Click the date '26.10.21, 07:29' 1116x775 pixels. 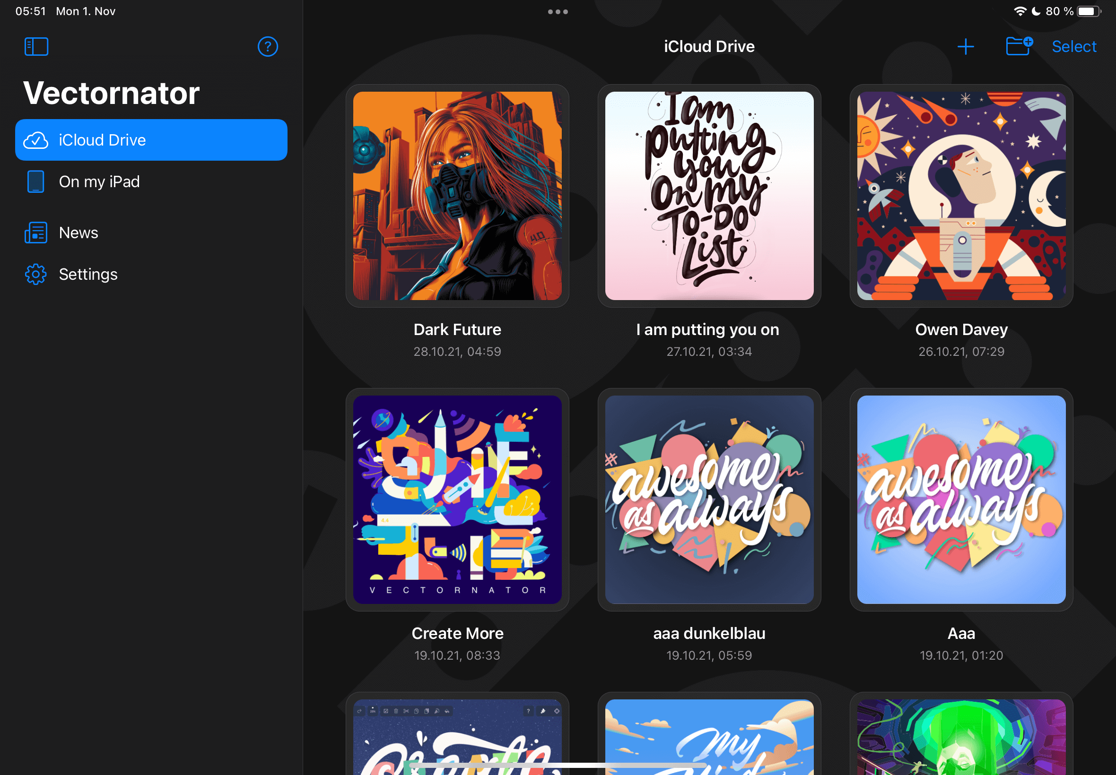click(961, 352)
